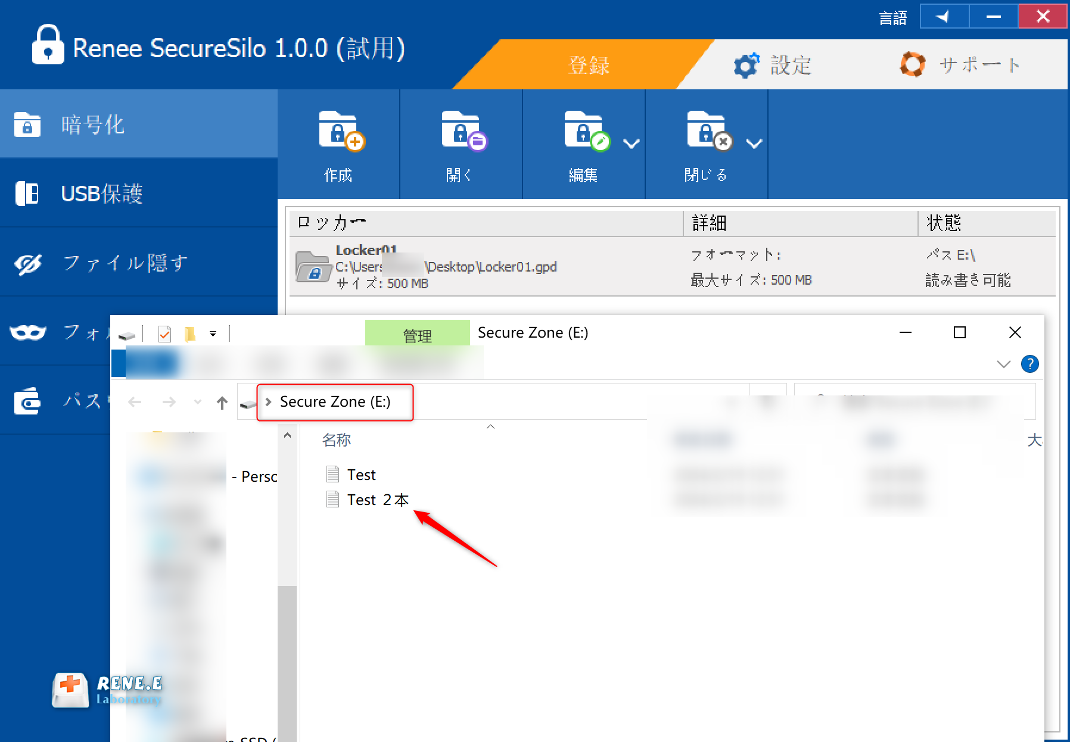Open quick access toolbar customize dropdown
Screen dimensions: 1070x742
pos(213,334)
